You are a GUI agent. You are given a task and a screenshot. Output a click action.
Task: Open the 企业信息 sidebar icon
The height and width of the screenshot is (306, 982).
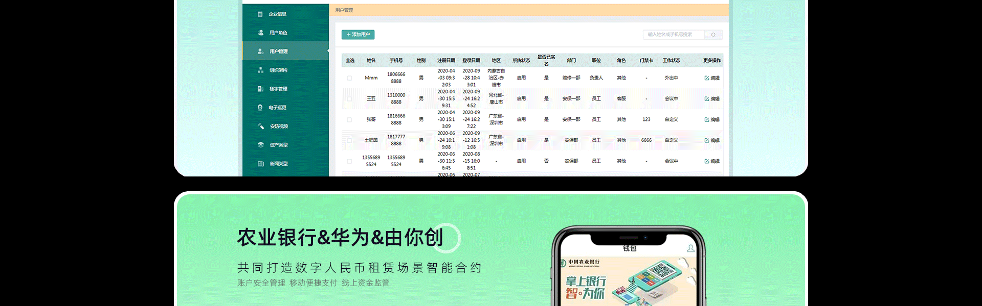260,14
